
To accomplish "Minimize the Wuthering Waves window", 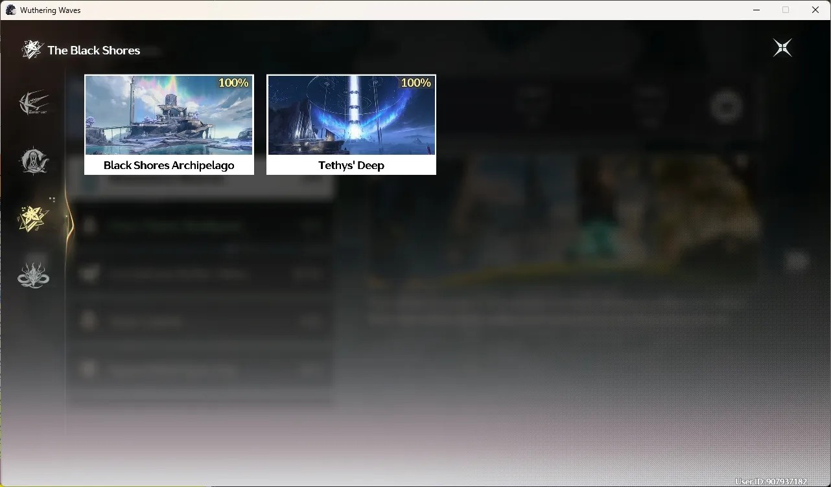I will [756, 10].
